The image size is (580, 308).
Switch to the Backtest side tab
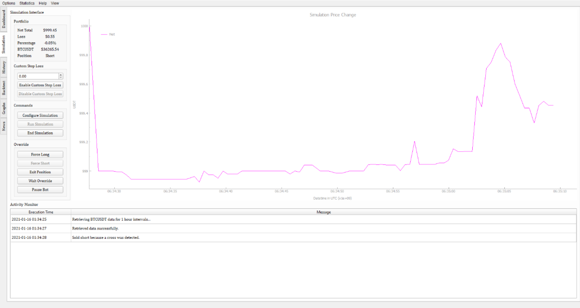pos(4,87)
